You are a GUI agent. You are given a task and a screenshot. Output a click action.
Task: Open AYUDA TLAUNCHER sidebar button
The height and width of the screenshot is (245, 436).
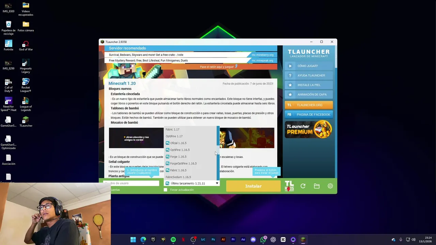click(x=309, y=76)
